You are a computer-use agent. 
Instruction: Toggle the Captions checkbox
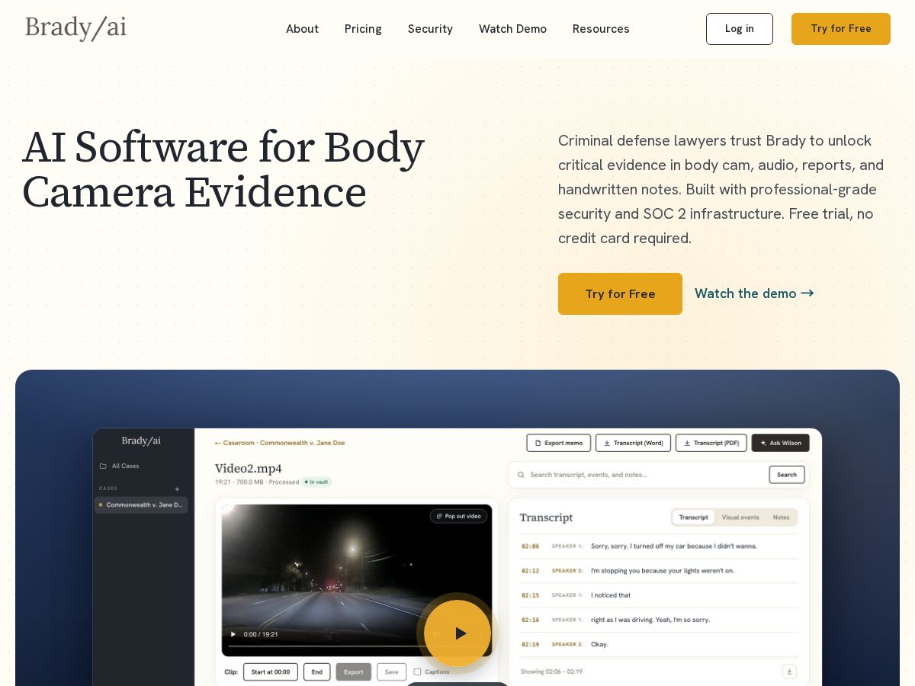(x=417, y=672)
